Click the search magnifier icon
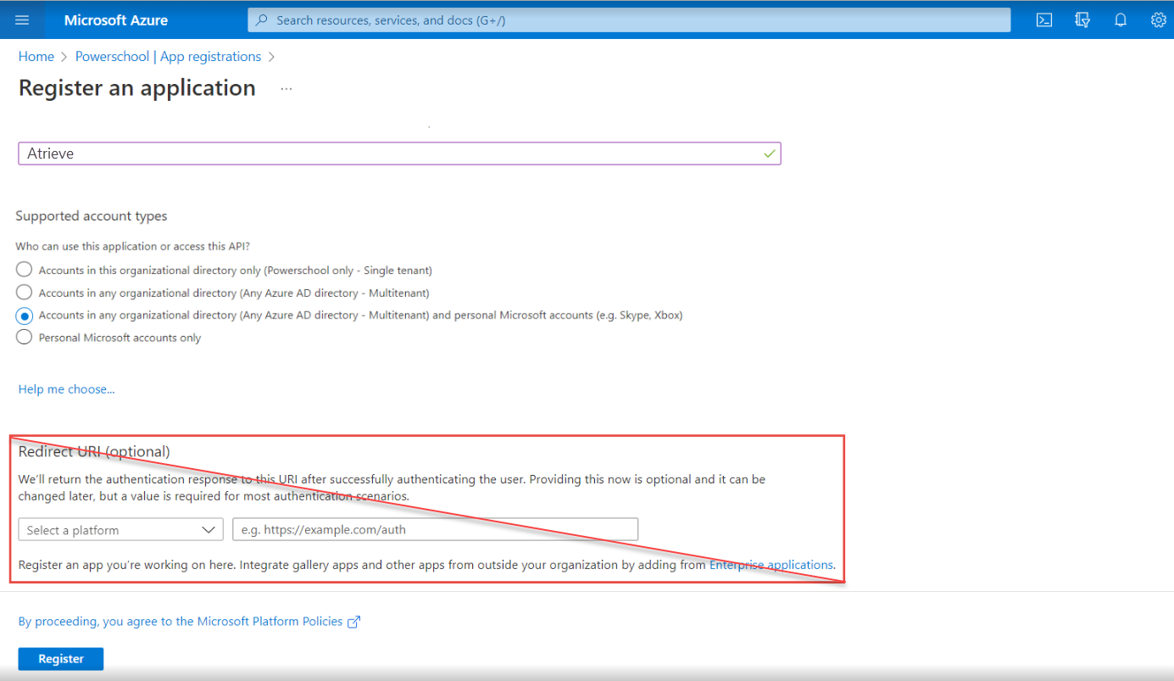Image resolution: width=1174 pixels, height=681 pixels. pyautogui.click(x=263, y=20)
